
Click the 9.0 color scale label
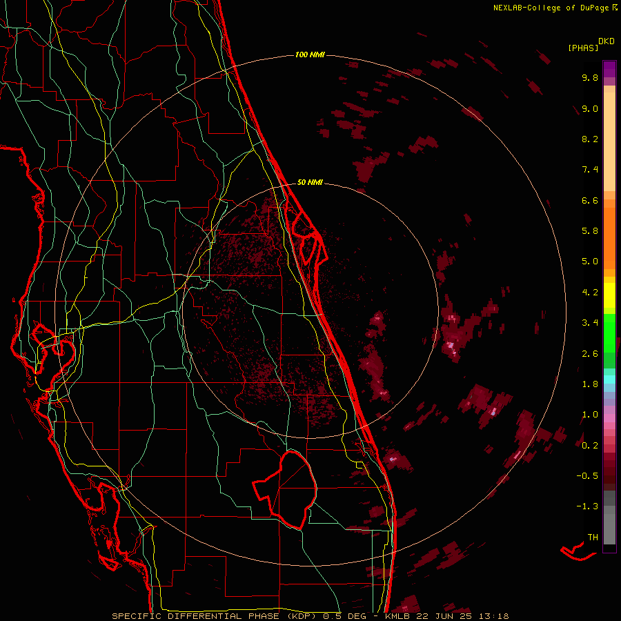(x=590, y=108)
